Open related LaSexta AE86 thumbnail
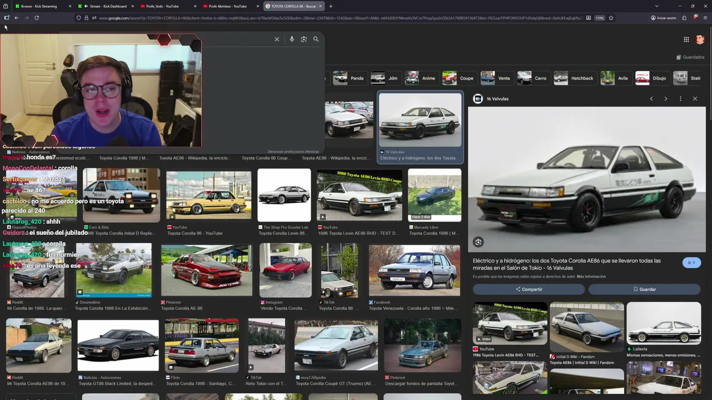 click(x=664, y=323)
